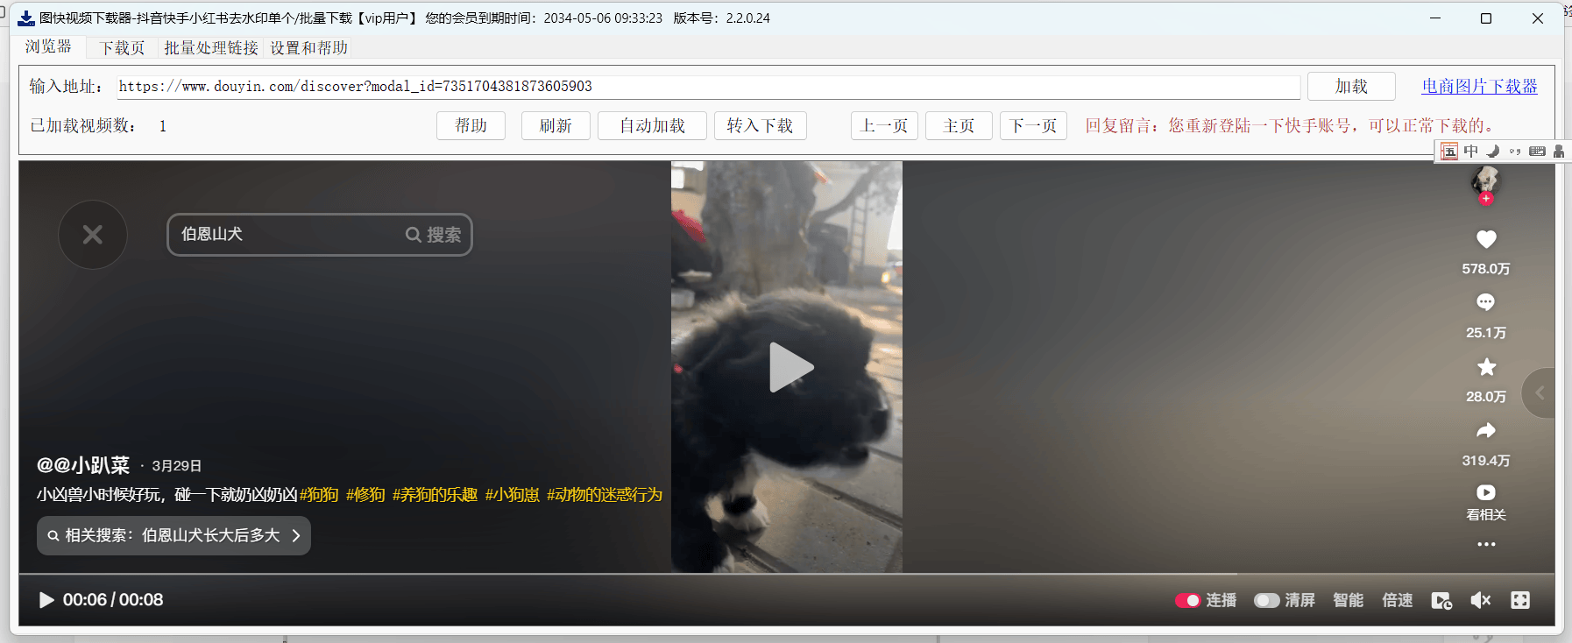Focus the 输入地址 URL input field
Screen dimensions: 1572x643
[708, 86]
